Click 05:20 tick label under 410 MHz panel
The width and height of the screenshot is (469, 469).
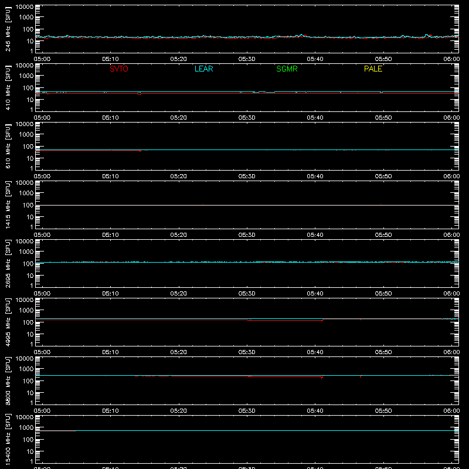coord(179,118)
